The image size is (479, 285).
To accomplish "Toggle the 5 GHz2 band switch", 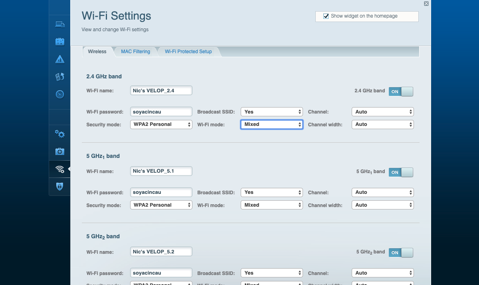I will point(401,253).
